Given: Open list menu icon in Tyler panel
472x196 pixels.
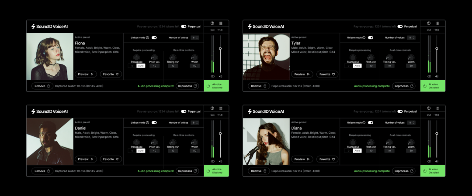Looking at the screenshot, I should click(x=437, y=23).
